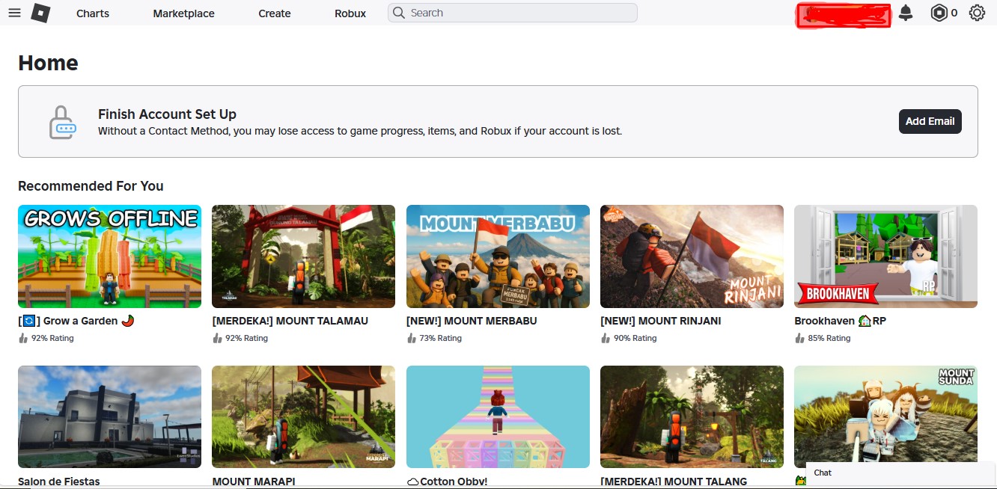The height and width of the screenshot is (489, 997).
Task: Click the MOUNT MARAPI title
Action: 254,482
